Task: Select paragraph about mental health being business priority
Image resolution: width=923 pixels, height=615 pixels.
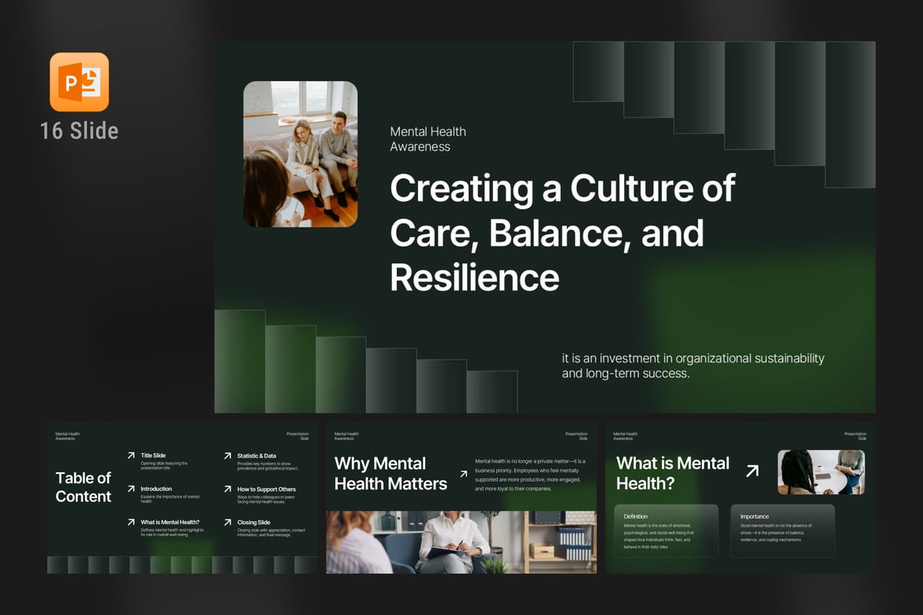Action: click(x=530, y=475)
